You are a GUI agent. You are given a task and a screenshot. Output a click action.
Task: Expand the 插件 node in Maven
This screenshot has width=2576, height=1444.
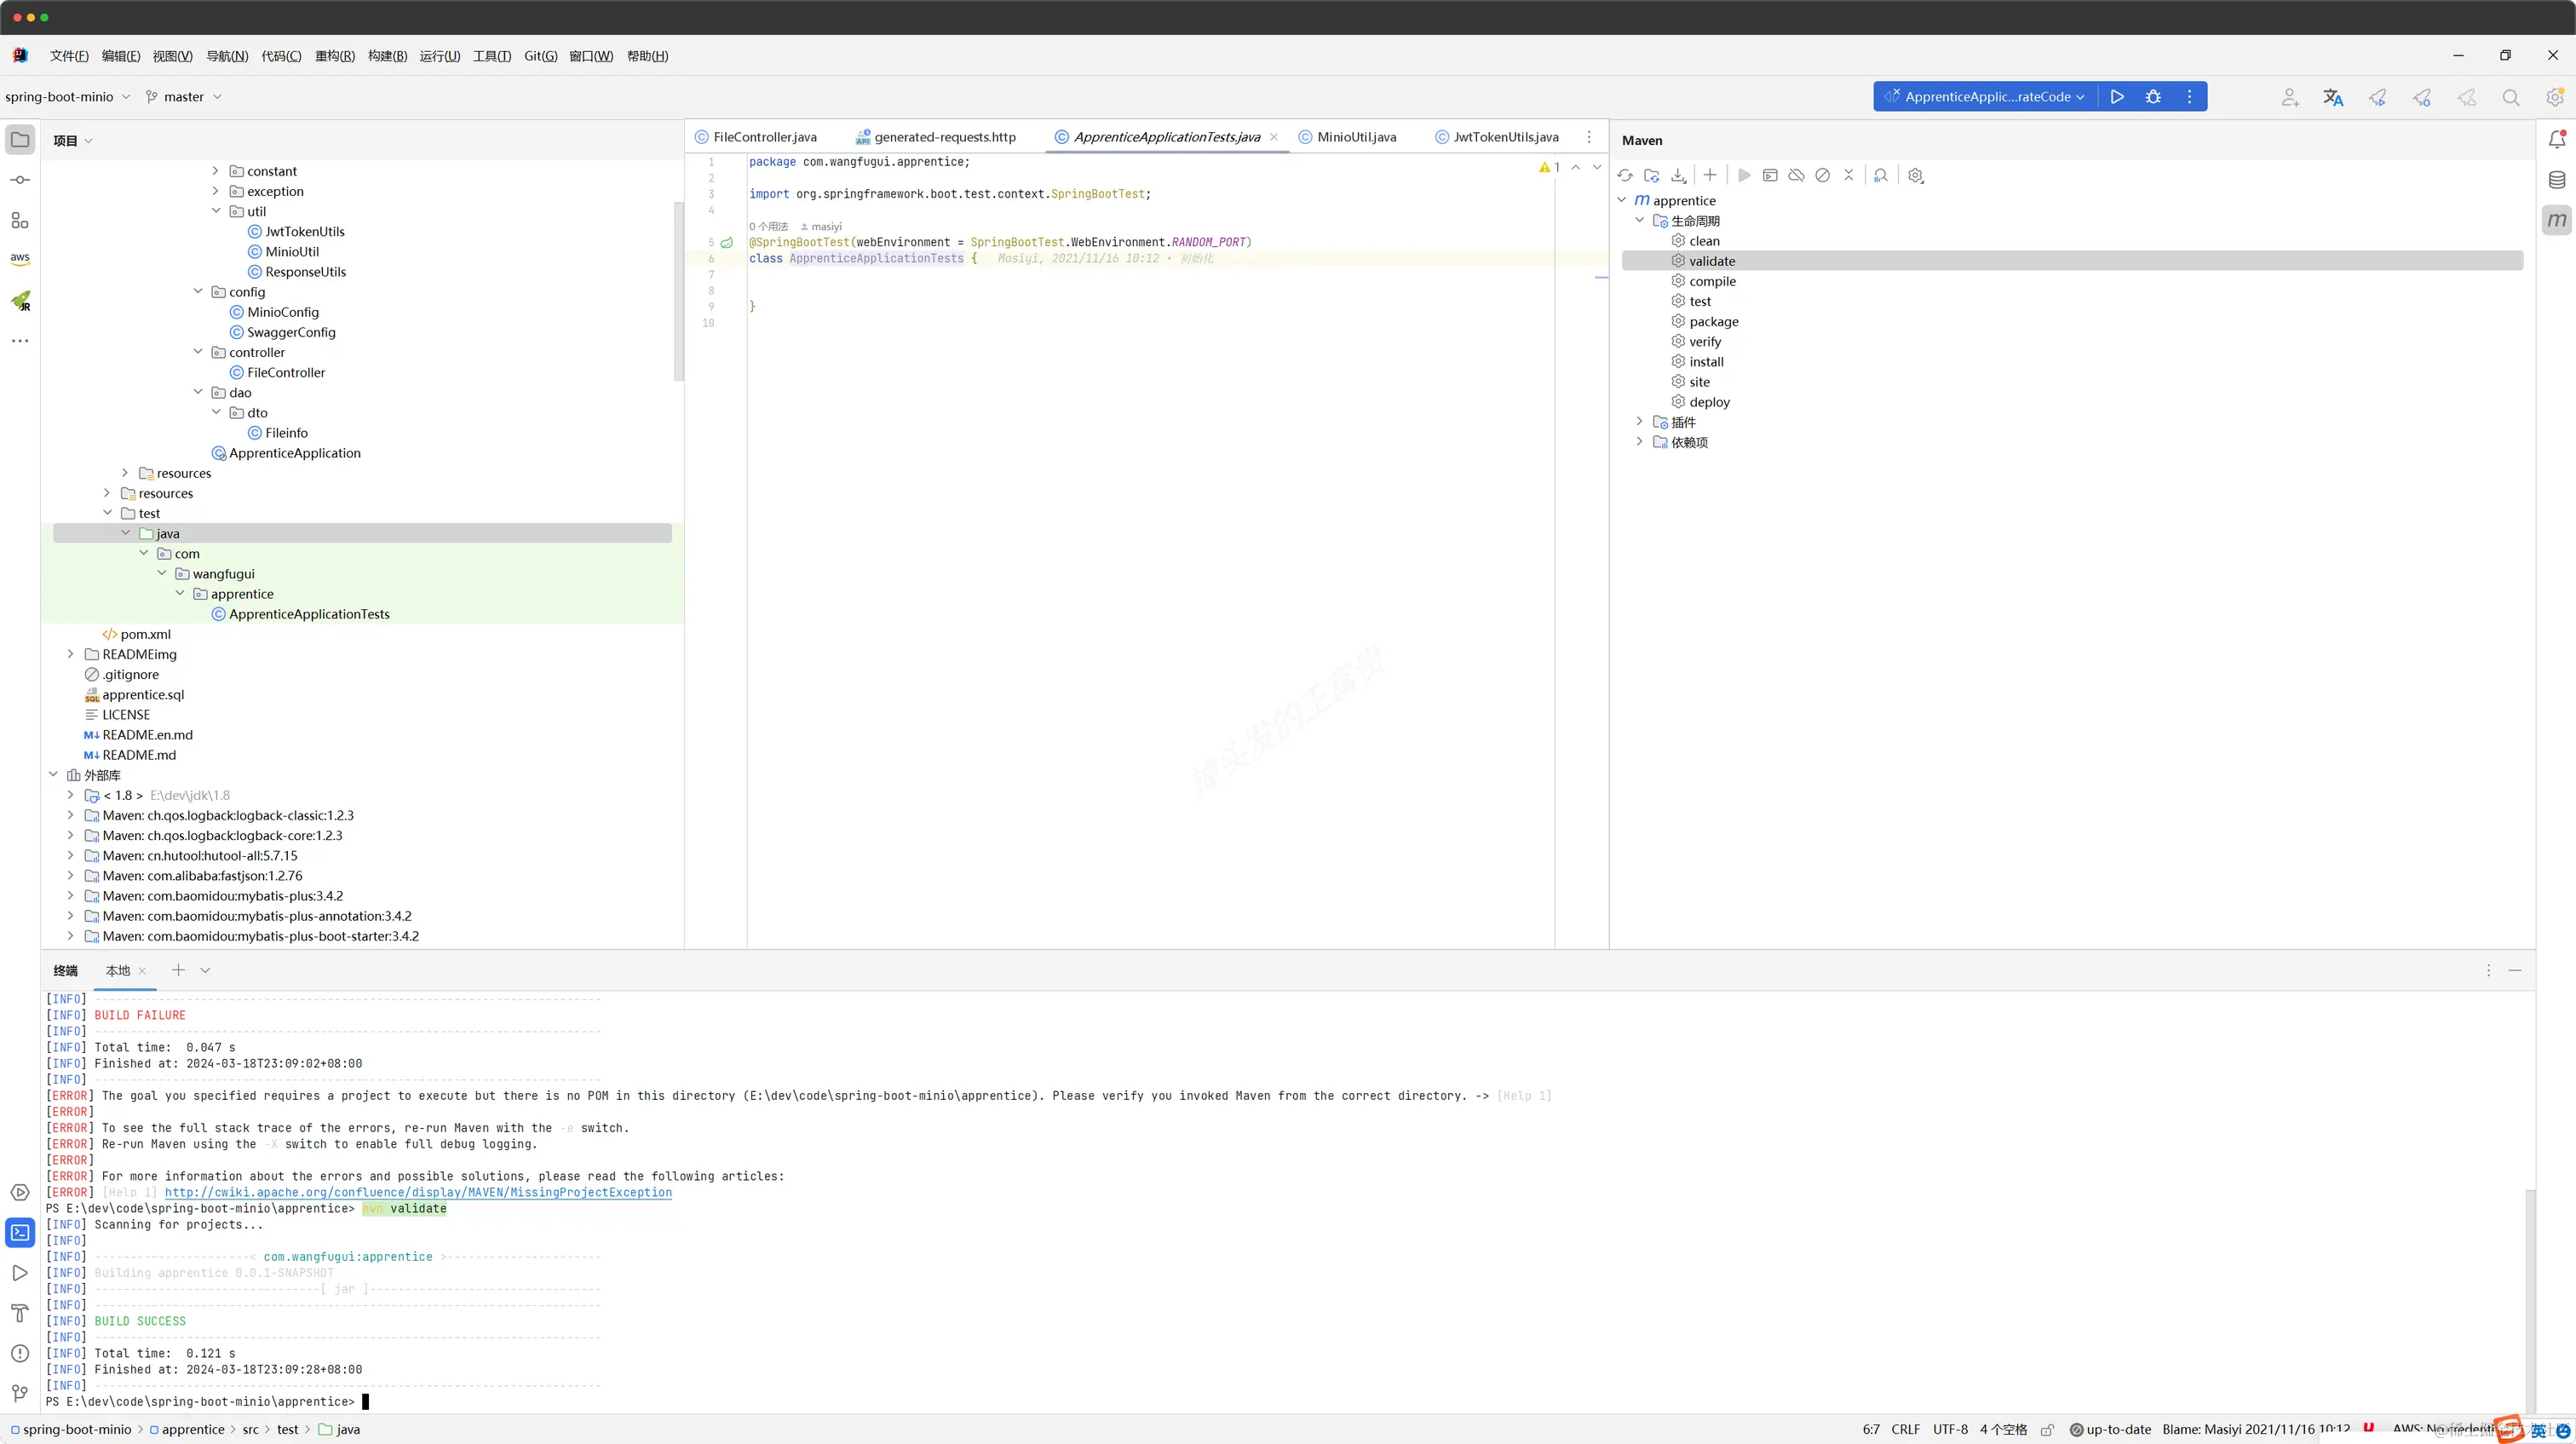(1639, 422)
